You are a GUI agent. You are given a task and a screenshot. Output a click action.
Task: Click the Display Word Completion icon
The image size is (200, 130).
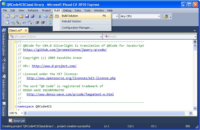coord(24,23)
